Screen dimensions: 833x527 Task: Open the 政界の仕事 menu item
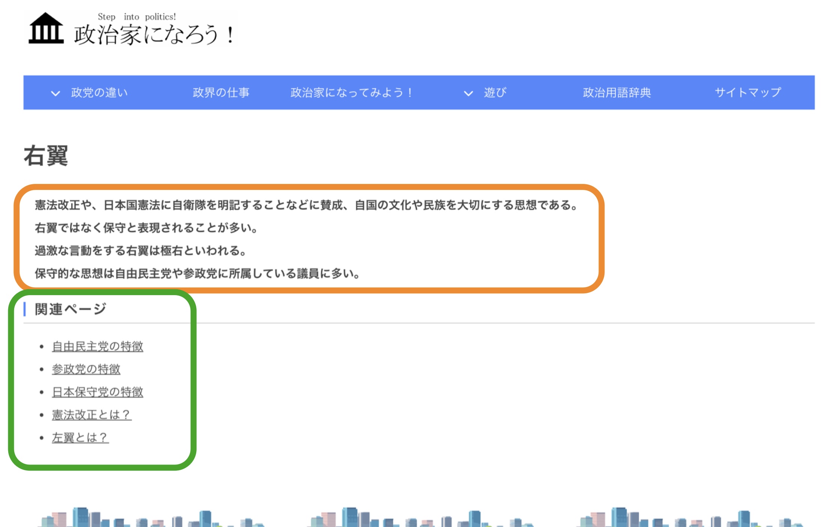click(x=221, y=93)
